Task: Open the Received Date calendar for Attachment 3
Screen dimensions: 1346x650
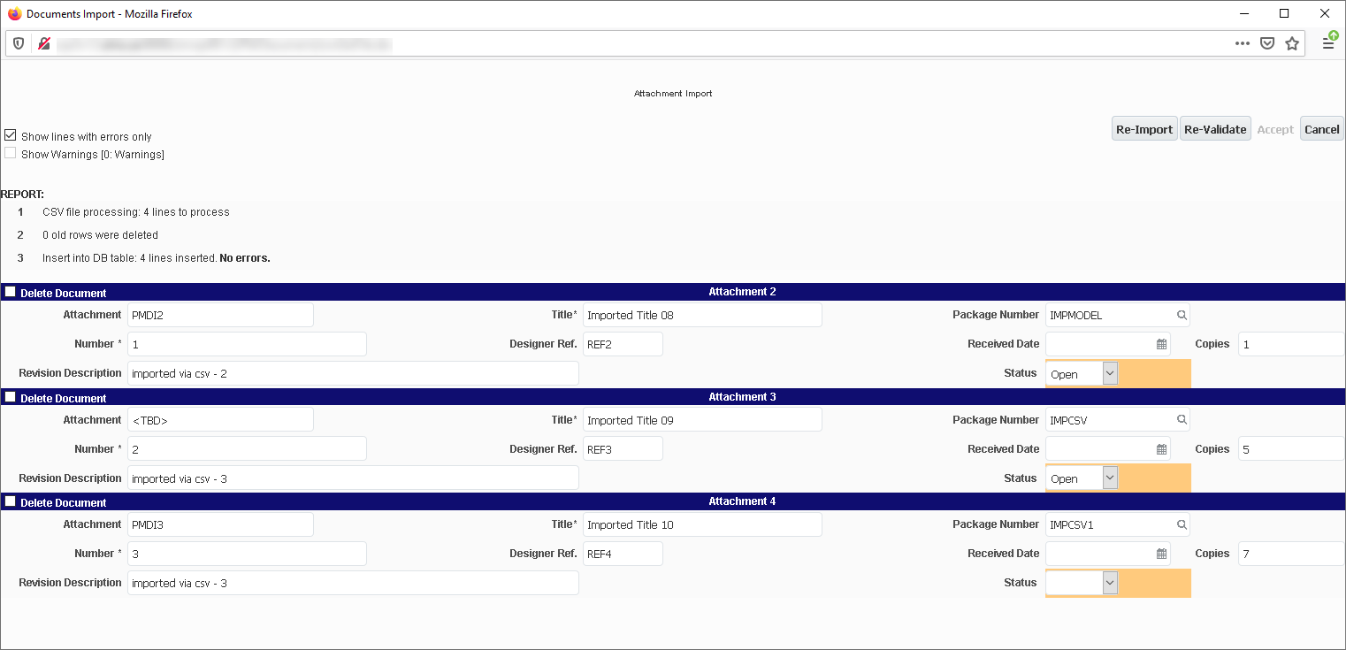Action: click(x=1159, y=448)
